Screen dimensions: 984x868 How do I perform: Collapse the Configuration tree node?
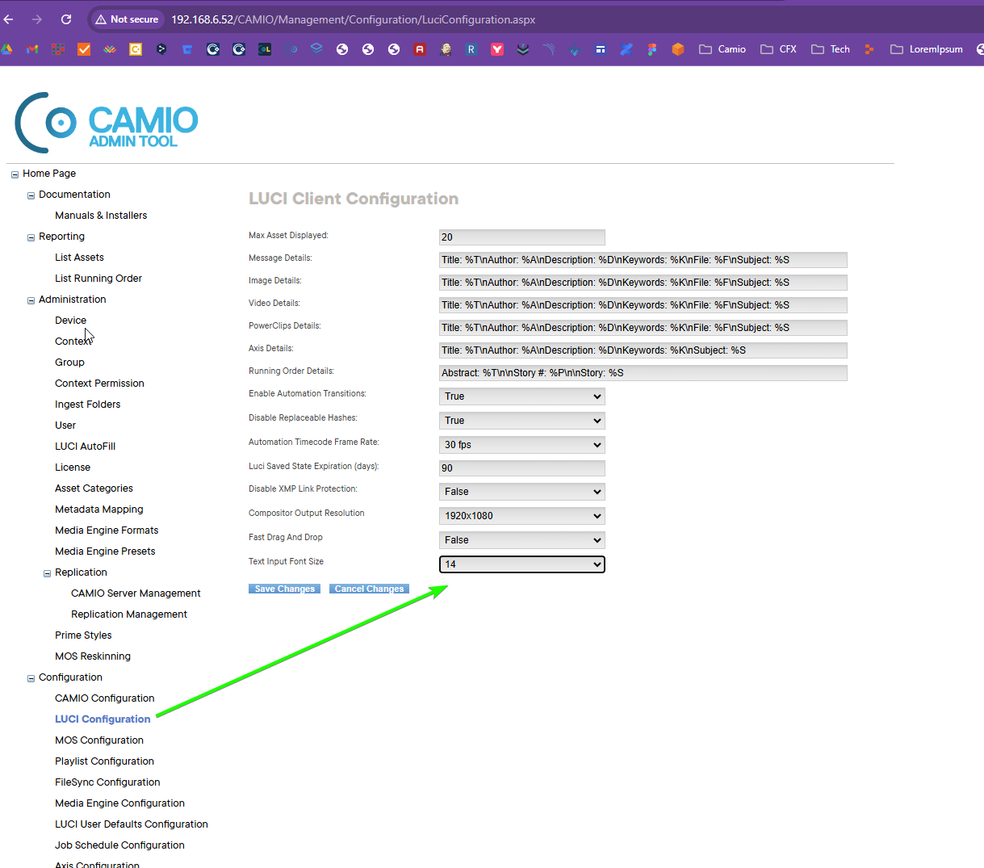pyautogui.click(x=31, y=678)
